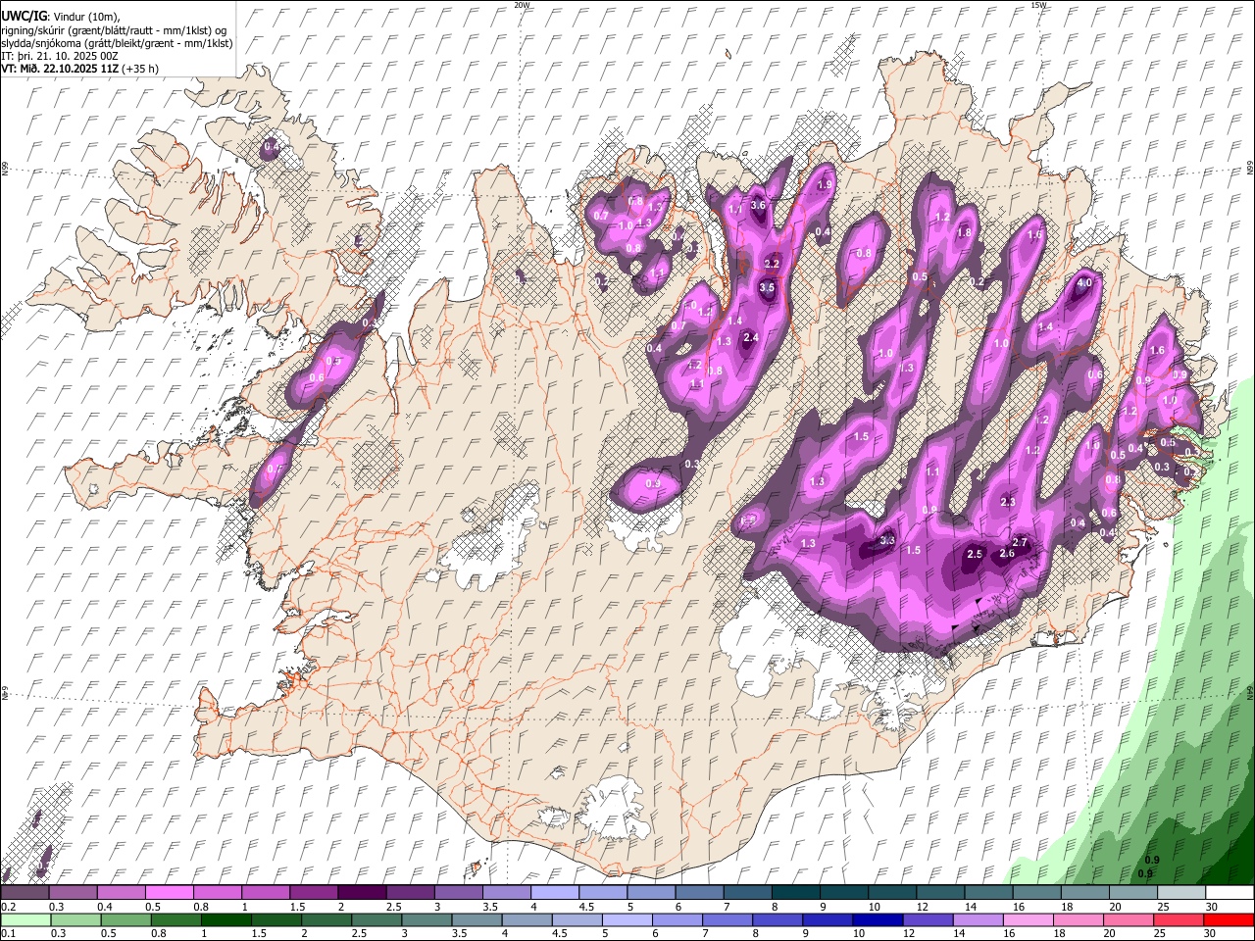The width and height of the screenshot is (1255, 941).
Task: Click the 'VT: Mið. 22.10.2025 11Z (+35 h)' line
Action: pyautogui.click(x=79, y=69)
